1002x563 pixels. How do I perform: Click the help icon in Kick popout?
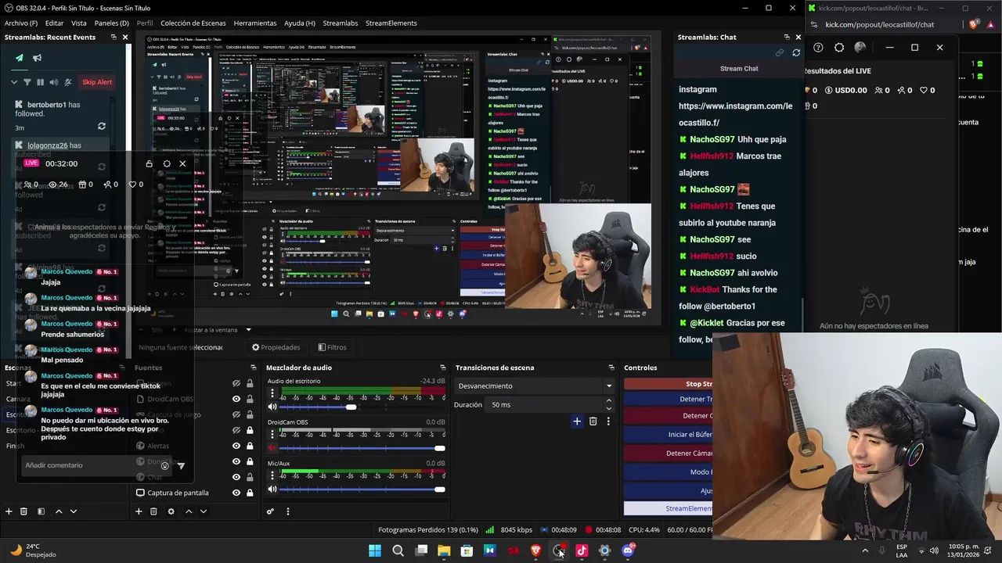(x=818, y=48)
